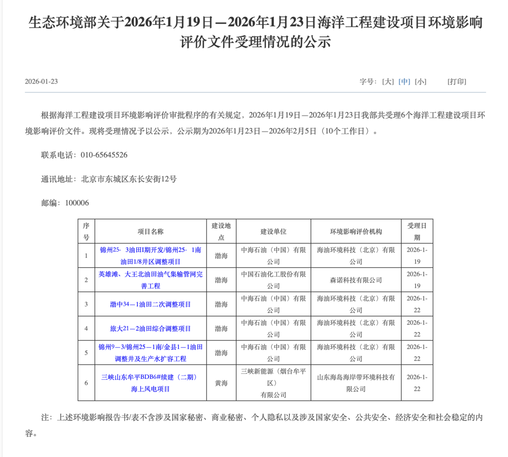The height and width of the screenshot is (457, 508).
Task: Click the phone number 010-65645526
Action: [104, 155]
